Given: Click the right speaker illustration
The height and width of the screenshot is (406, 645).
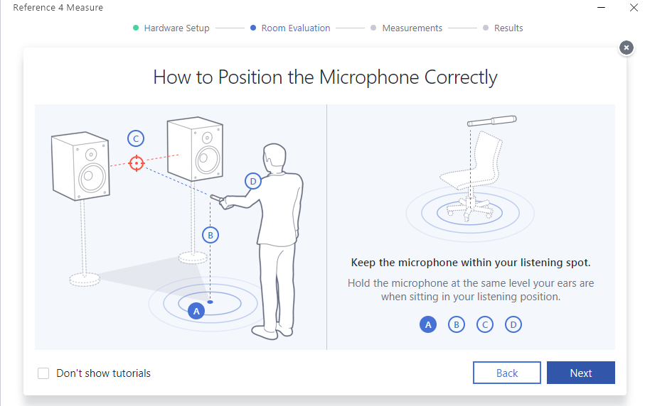Looking at the screenshot, I should click(195, 148).
